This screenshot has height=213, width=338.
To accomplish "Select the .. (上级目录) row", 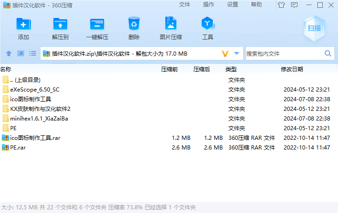I will coord(168,80).
